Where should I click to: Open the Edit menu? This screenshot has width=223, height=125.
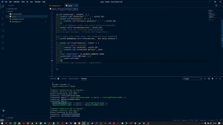pyautogui.click(x=10, y=2)
